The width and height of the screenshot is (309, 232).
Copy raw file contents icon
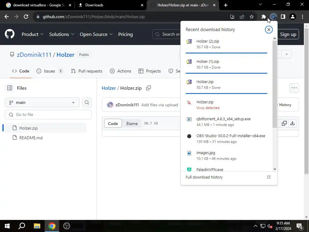(284, 123)
